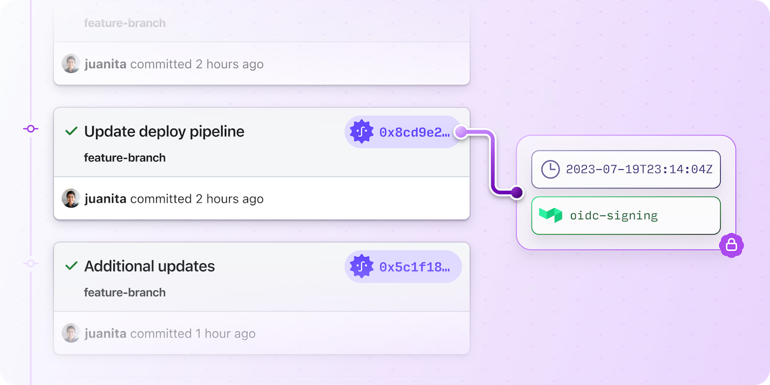Click the clock icon next to timestamp

tap(550, 169)
